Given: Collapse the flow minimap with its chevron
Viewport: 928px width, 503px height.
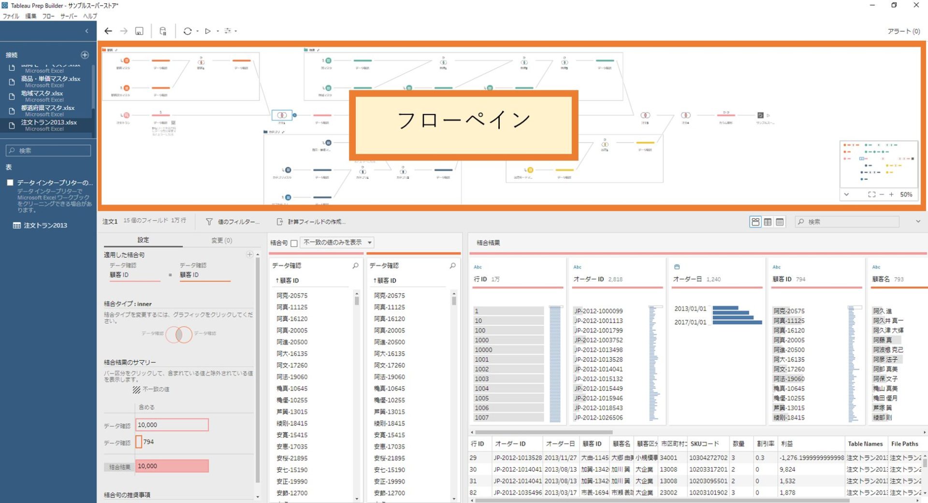Looking at the screenshot, I should pos(847,194).
